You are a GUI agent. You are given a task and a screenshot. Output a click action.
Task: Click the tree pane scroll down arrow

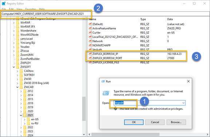coord(84,134)
